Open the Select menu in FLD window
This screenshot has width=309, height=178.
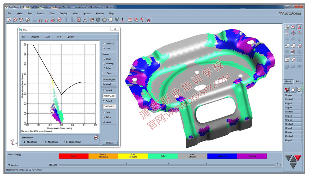click(x=58, y=37)
